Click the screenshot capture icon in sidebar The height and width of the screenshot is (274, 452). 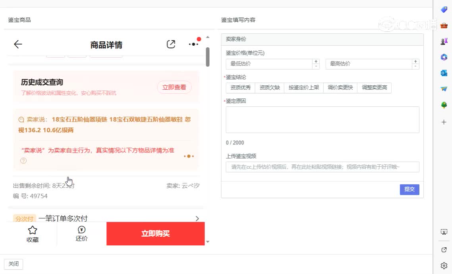click(x=444, y=232)
